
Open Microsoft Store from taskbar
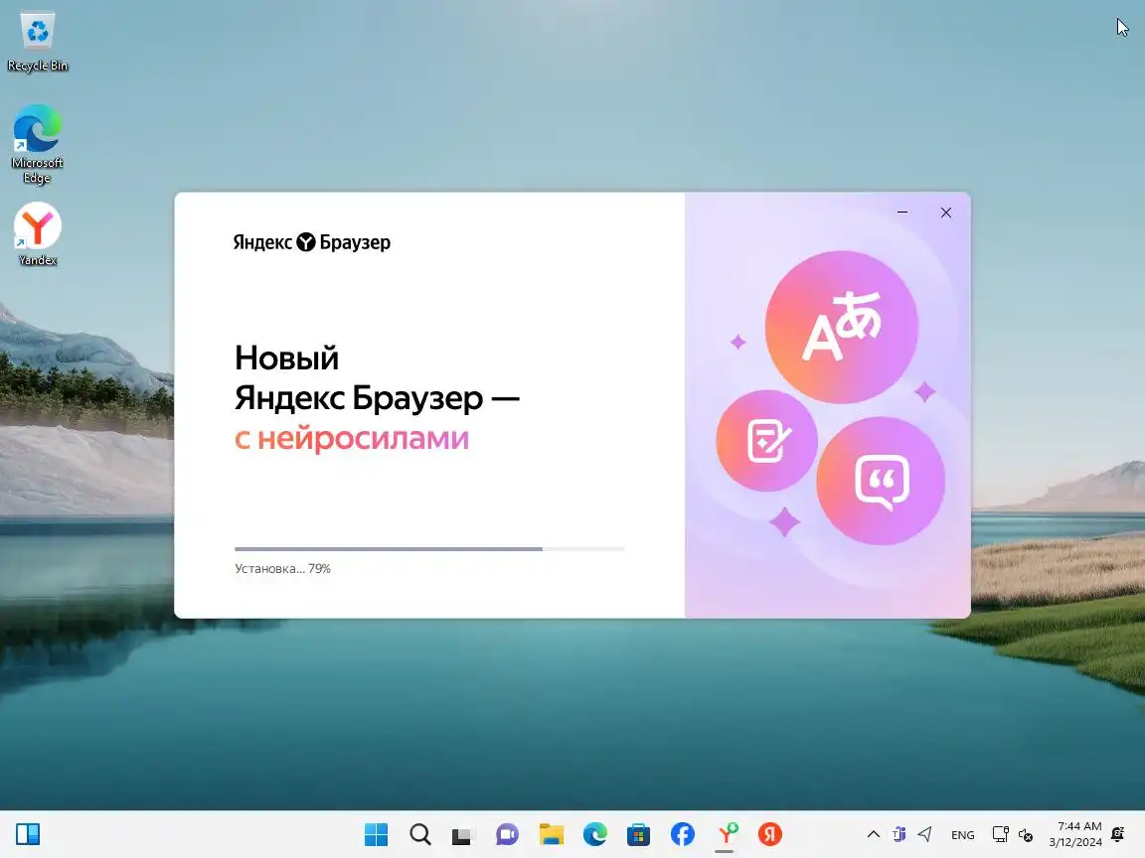point(638,834)
